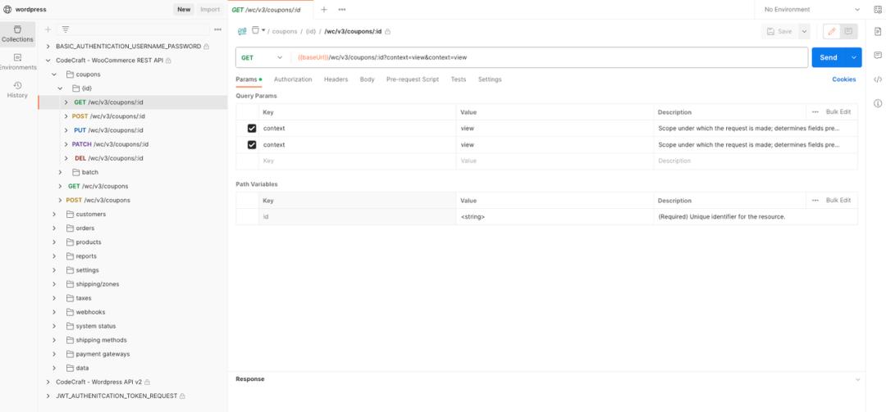
Task: Click the comment mode icon beside pencil
Action: pos(849,32)
